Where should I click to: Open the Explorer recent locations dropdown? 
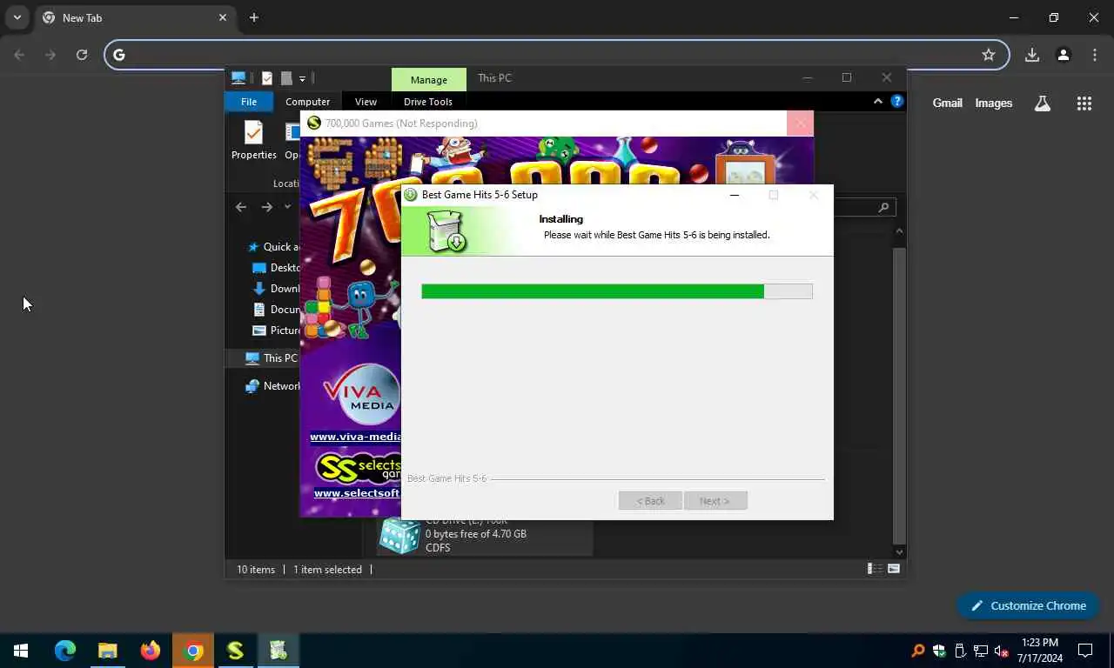[x=287, y=207]
